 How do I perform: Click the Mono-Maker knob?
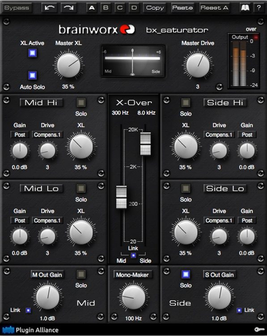click(x=133, y=297)
